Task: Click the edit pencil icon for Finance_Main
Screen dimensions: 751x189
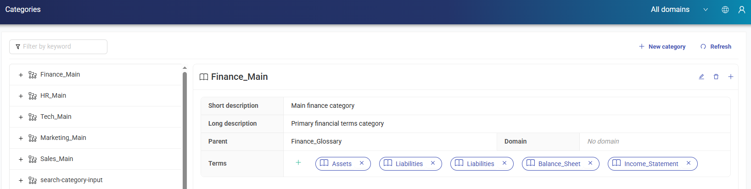Action: (x=701, y=77)
